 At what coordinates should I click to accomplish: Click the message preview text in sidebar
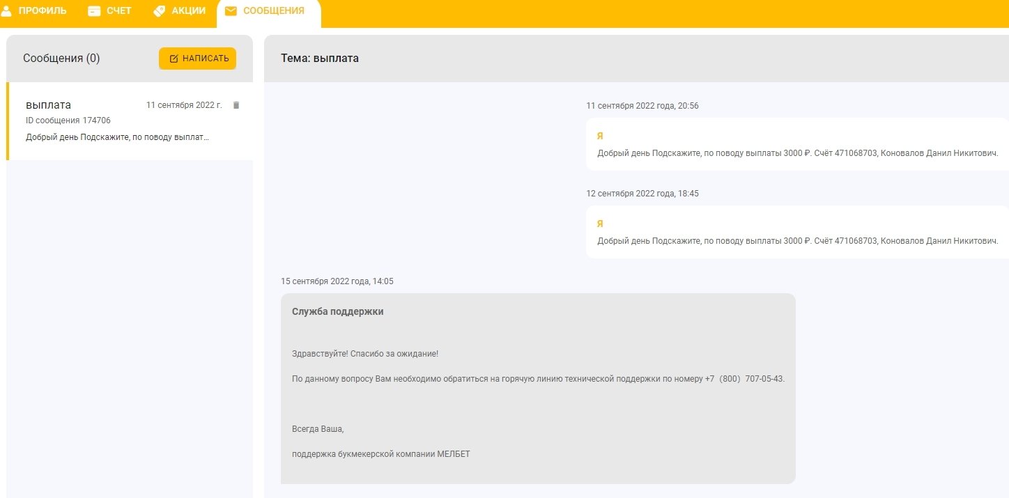pos(117,137)
